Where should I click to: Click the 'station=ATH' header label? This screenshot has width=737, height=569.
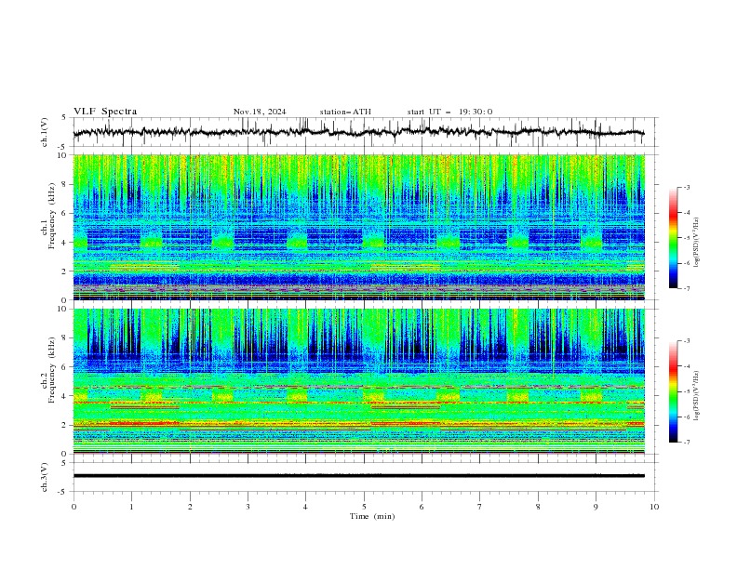point(345,112)
